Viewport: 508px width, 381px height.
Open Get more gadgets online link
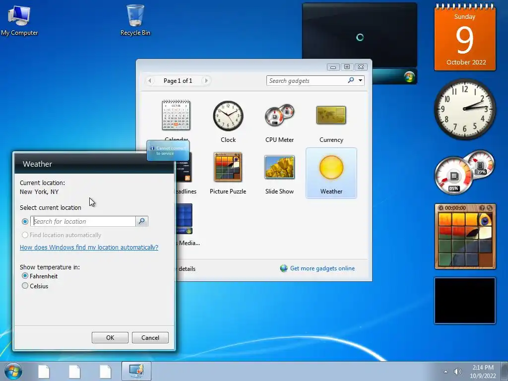[322, 268]
